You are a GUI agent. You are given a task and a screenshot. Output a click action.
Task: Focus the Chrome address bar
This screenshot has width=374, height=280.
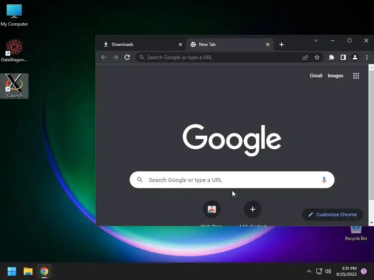click(229, 57)
